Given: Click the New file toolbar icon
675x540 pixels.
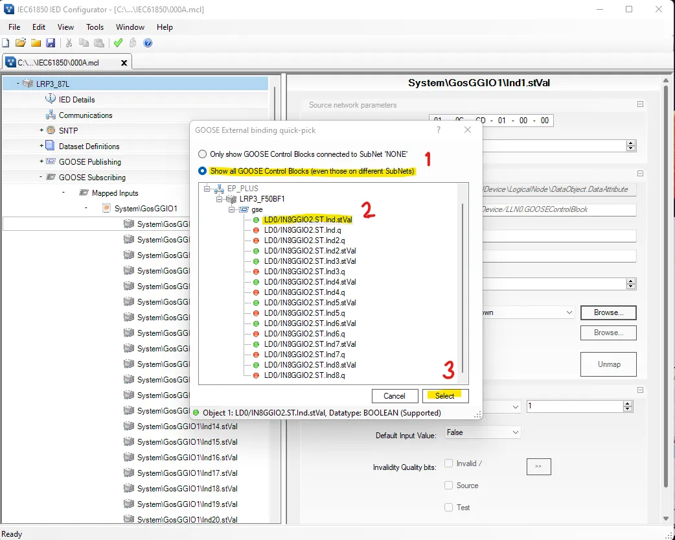Looking at the screenshot, I should pyautogui.click(x=6, y=43).
